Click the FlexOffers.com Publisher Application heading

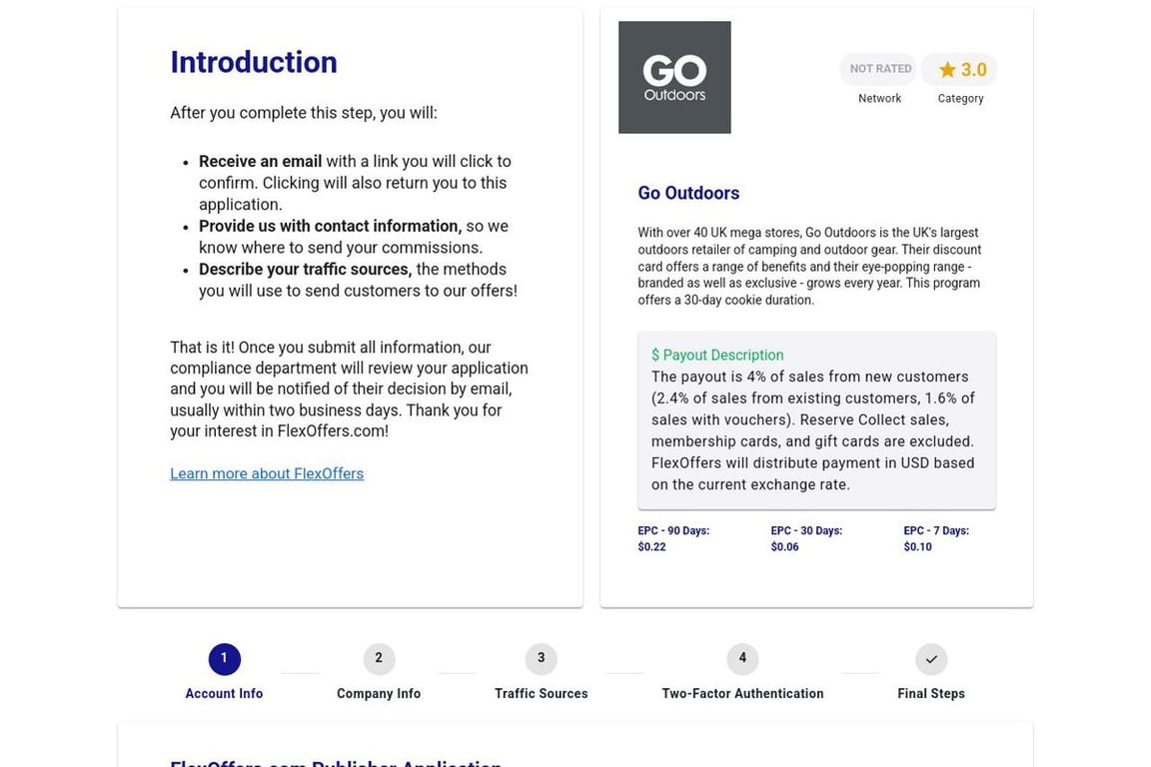336,763
